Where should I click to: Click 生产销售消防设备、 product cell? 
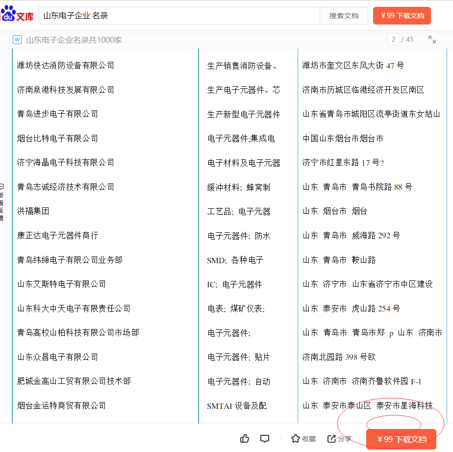(x=242, y=66)
